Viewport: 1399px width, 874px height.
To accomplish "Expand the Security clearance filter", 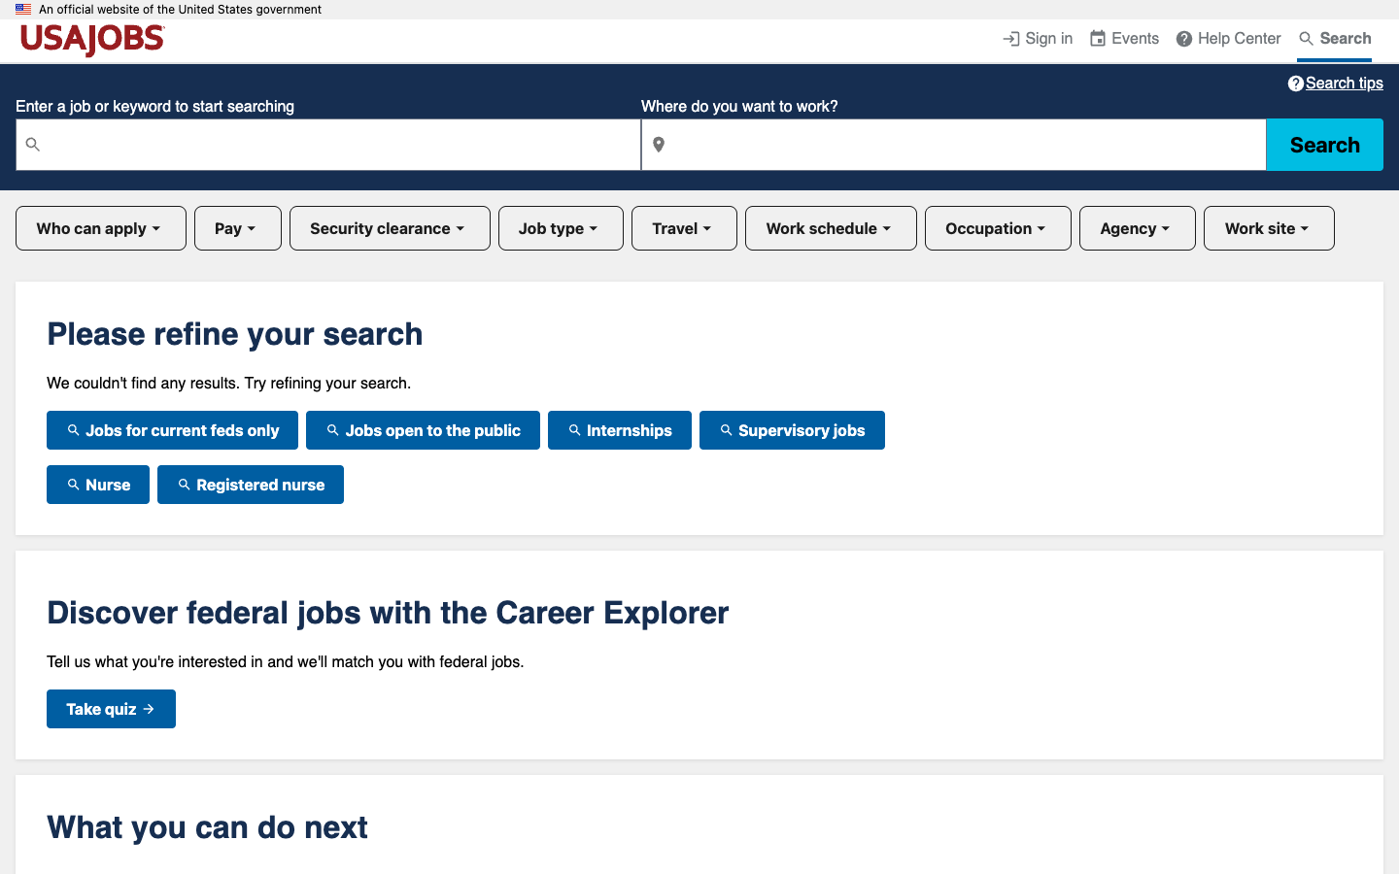I will [x=390, y=228].
